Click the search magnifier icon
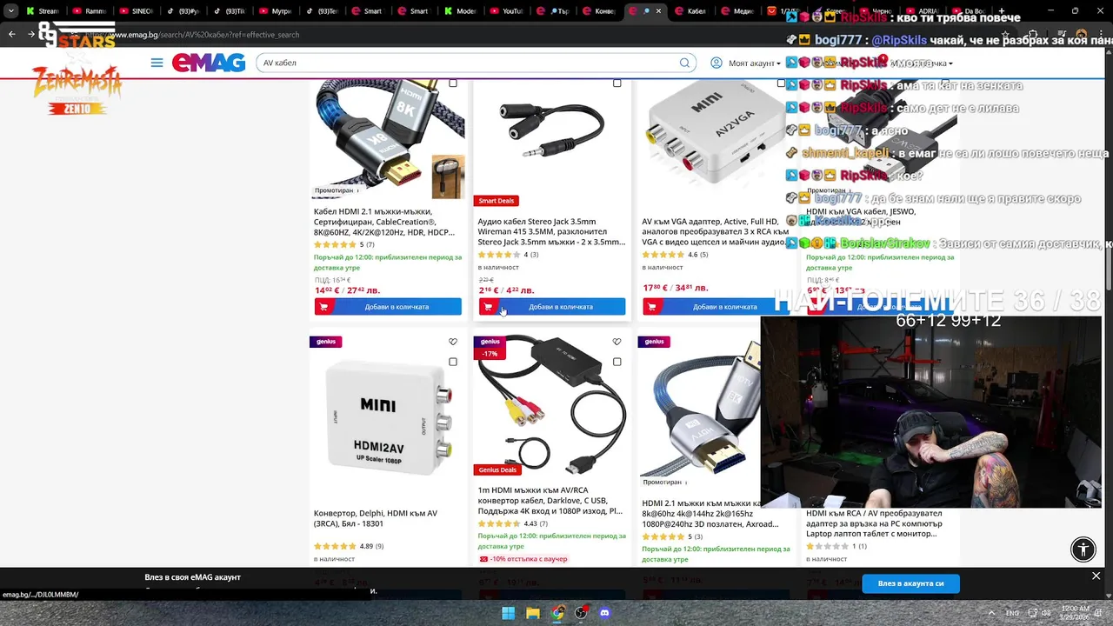Image resolution: width=1113 pixels, height=626 pixels. (x=684, y=63)
